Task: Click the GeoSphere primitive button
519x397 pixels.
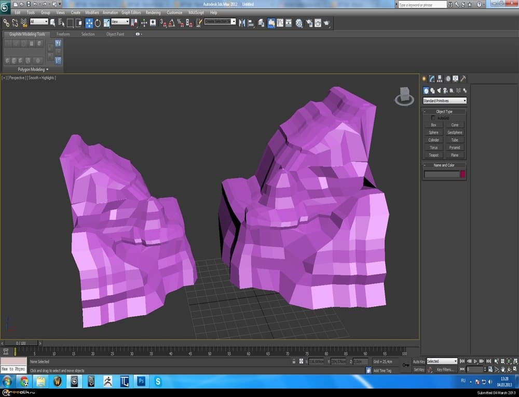Action: pyautogui.click(x=455, y=132)
